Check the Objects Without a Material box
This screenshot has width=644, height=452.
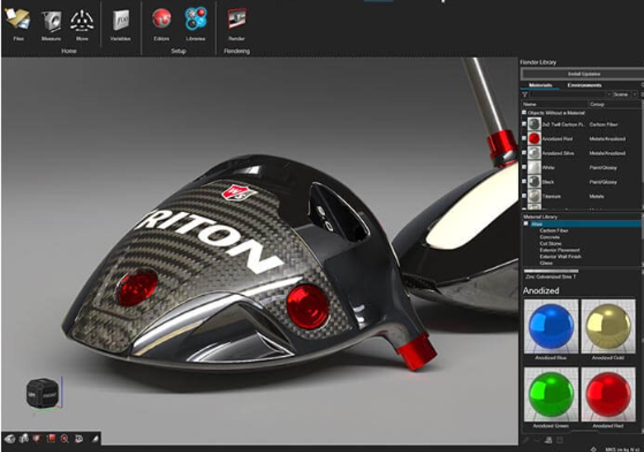[524, 113]
